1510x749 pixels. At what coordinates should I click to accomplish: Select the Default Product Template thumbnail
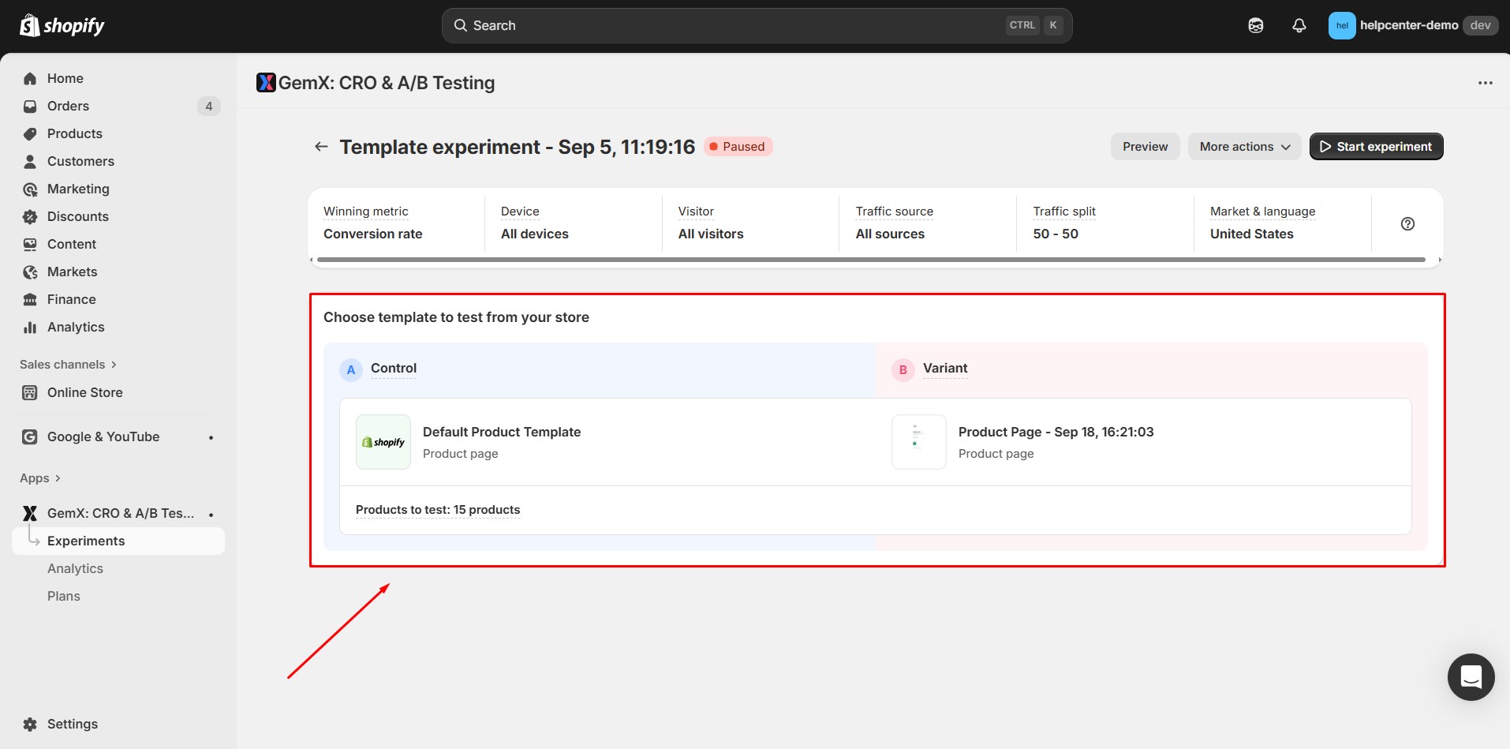tap(383, 442)
